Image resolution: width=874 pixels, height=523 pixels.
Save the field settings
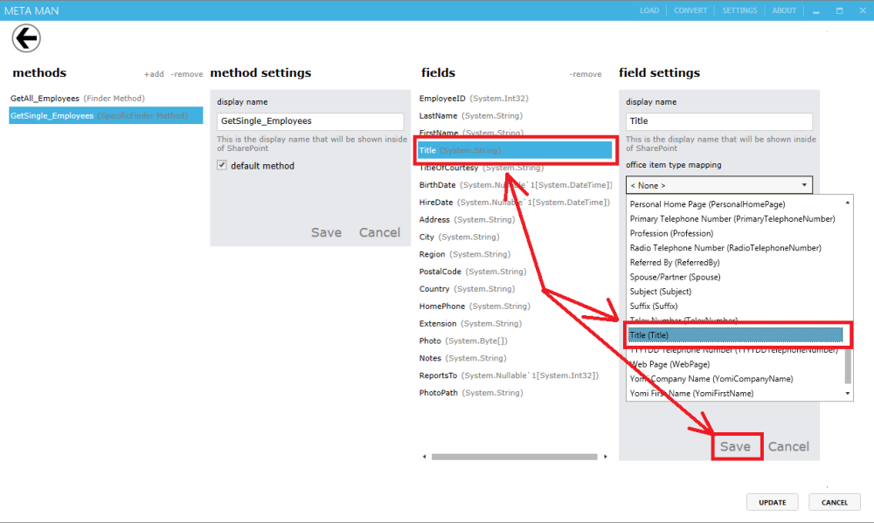pyautogui.click(x=737, y=446)
